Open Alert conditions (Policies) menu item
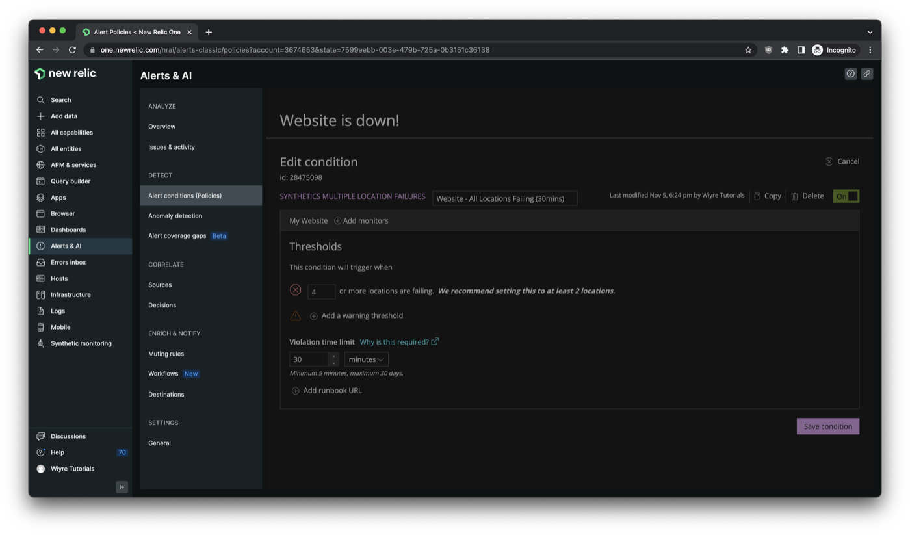 [x=201, y=196]
